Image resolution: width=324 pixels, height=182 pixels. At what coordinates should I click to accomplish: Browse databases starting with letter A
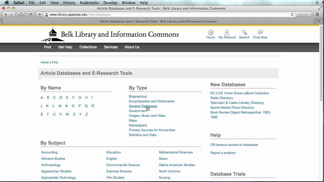[42, 98]
